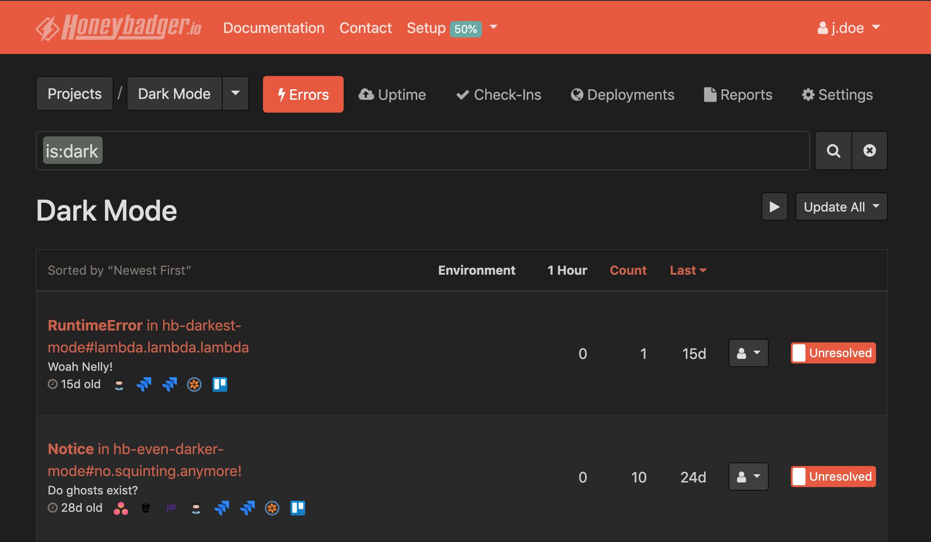This screenshot has width=931, height=542.
Task: Open assignee dropdown for the Notice row
Action: pyautogui.click(x=748, y=477)
